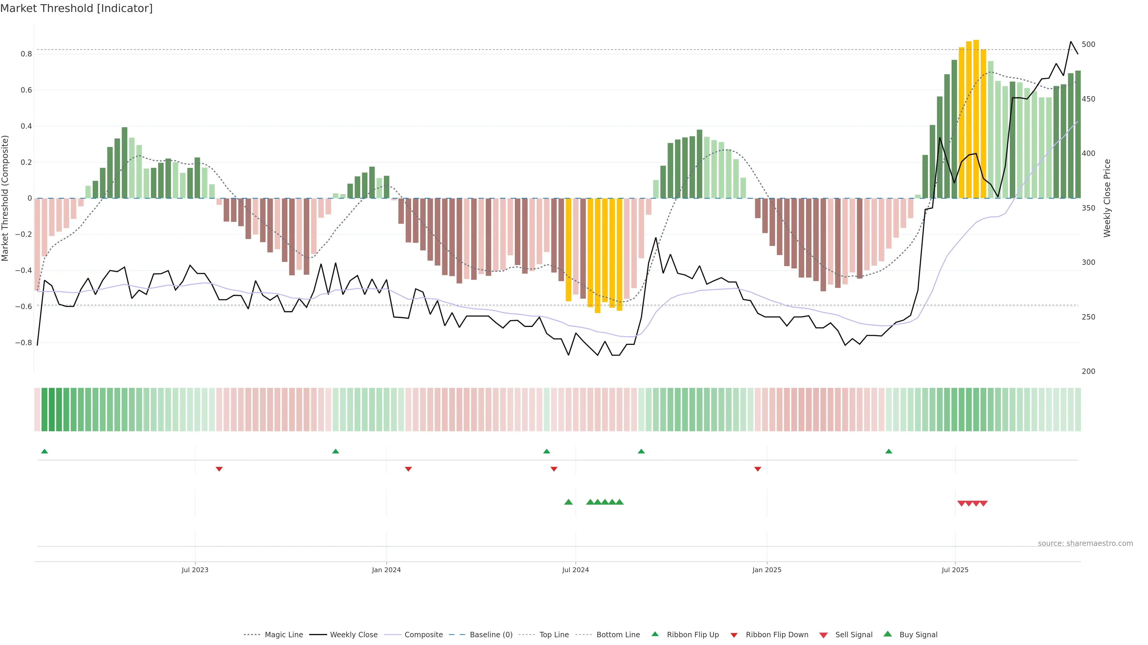This screenshot has height=645, width=1148.
Task: Toggle the Magic Line legend entry
Action: tap(283, 635)
